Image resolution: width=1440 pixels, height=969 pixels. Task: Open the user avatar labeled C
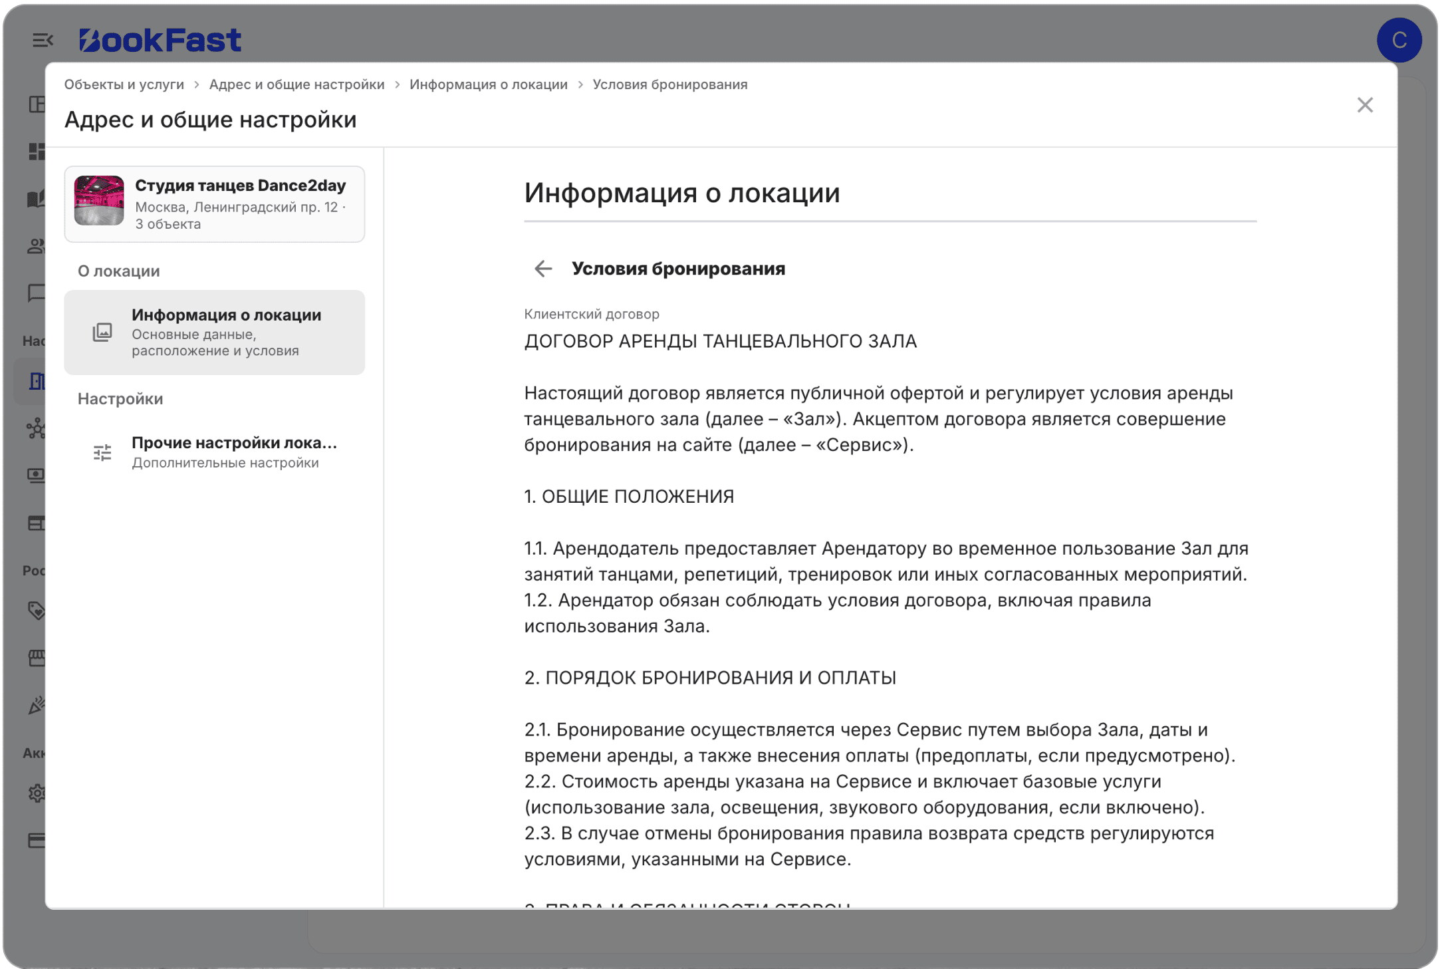point(1398,40)
